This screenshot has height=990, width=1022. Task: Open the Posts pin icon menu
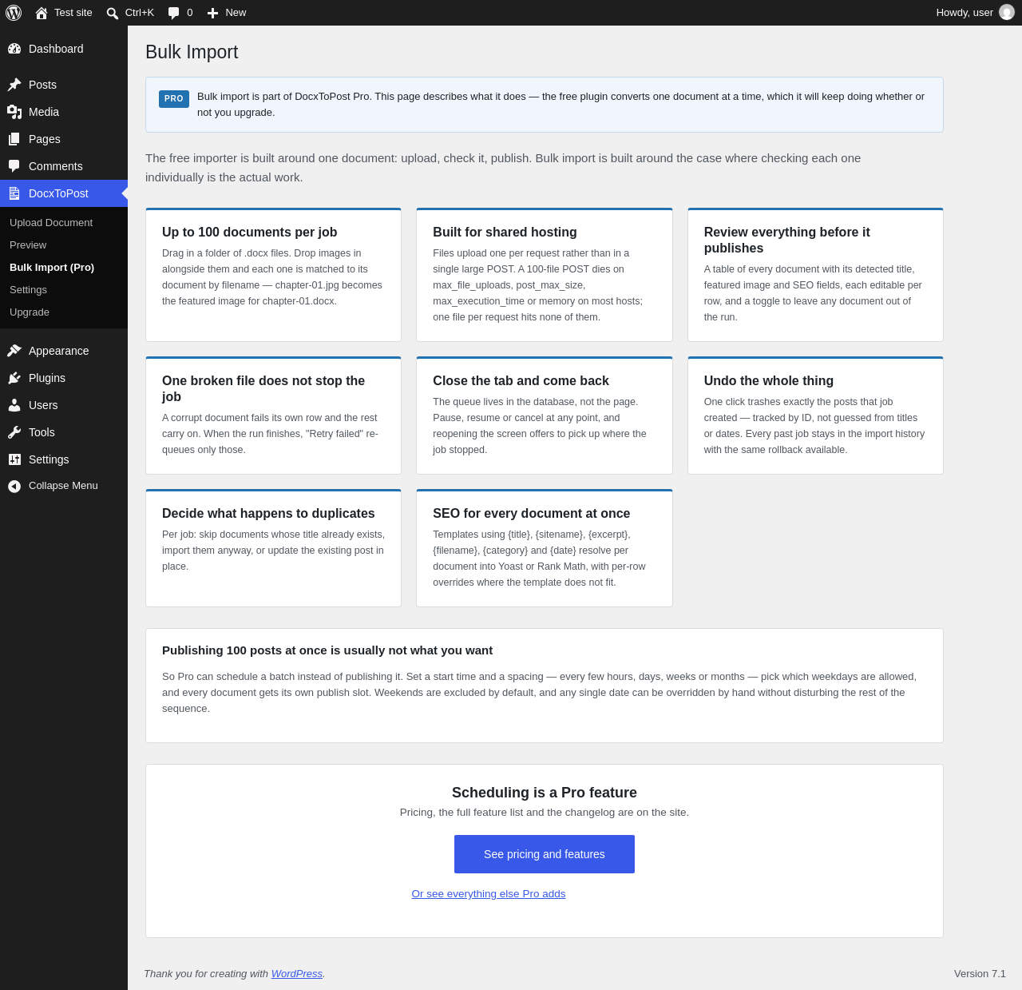(x=14, y=85)
